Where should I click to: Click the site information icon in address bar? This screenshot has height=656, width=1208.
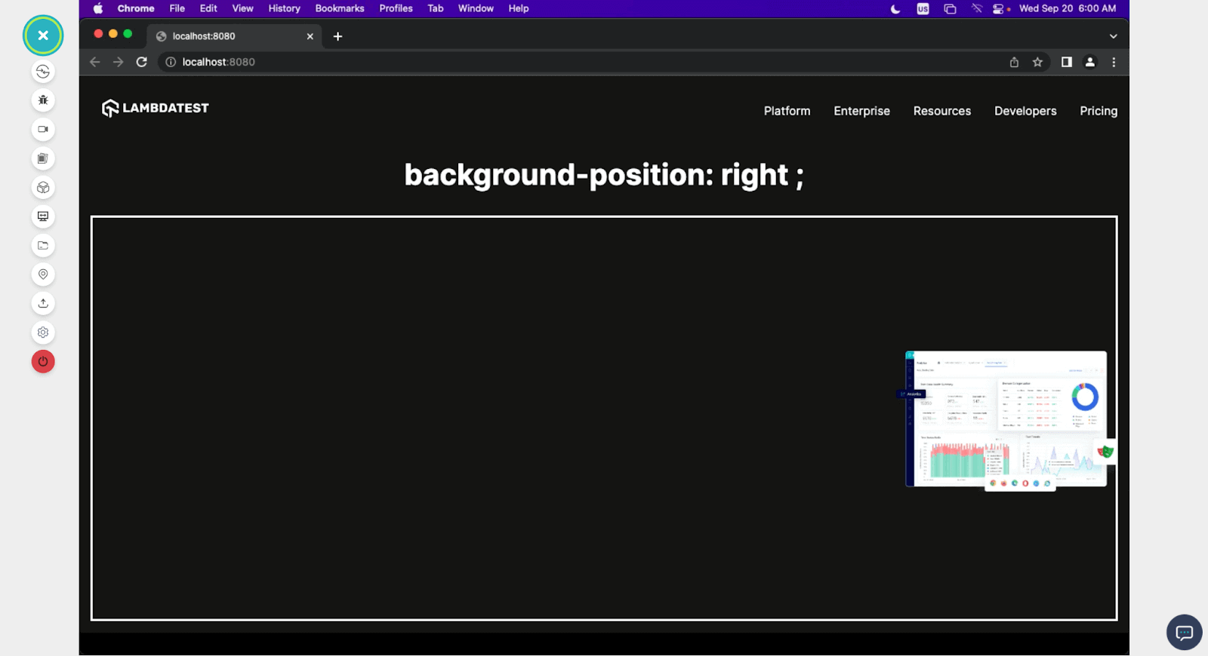point(171,62)
